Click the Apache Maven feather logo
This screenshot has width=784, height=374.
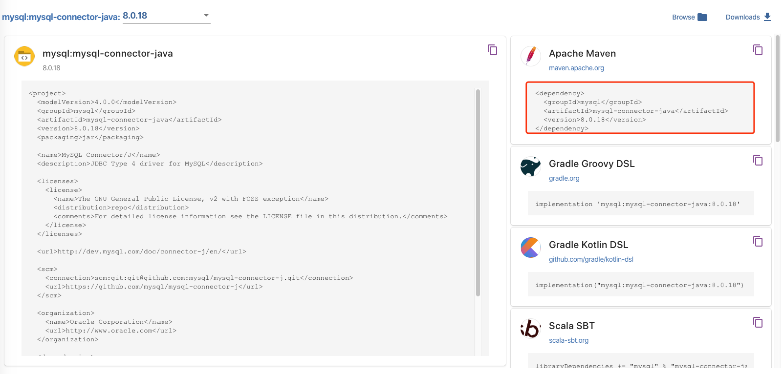point(531,56)
